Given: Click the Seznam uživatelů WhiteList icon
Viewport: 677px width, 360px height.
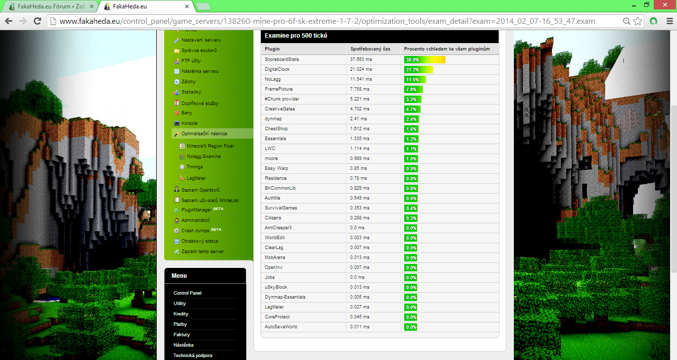Looking at the screenshot, I should click(x=177, y=200).
